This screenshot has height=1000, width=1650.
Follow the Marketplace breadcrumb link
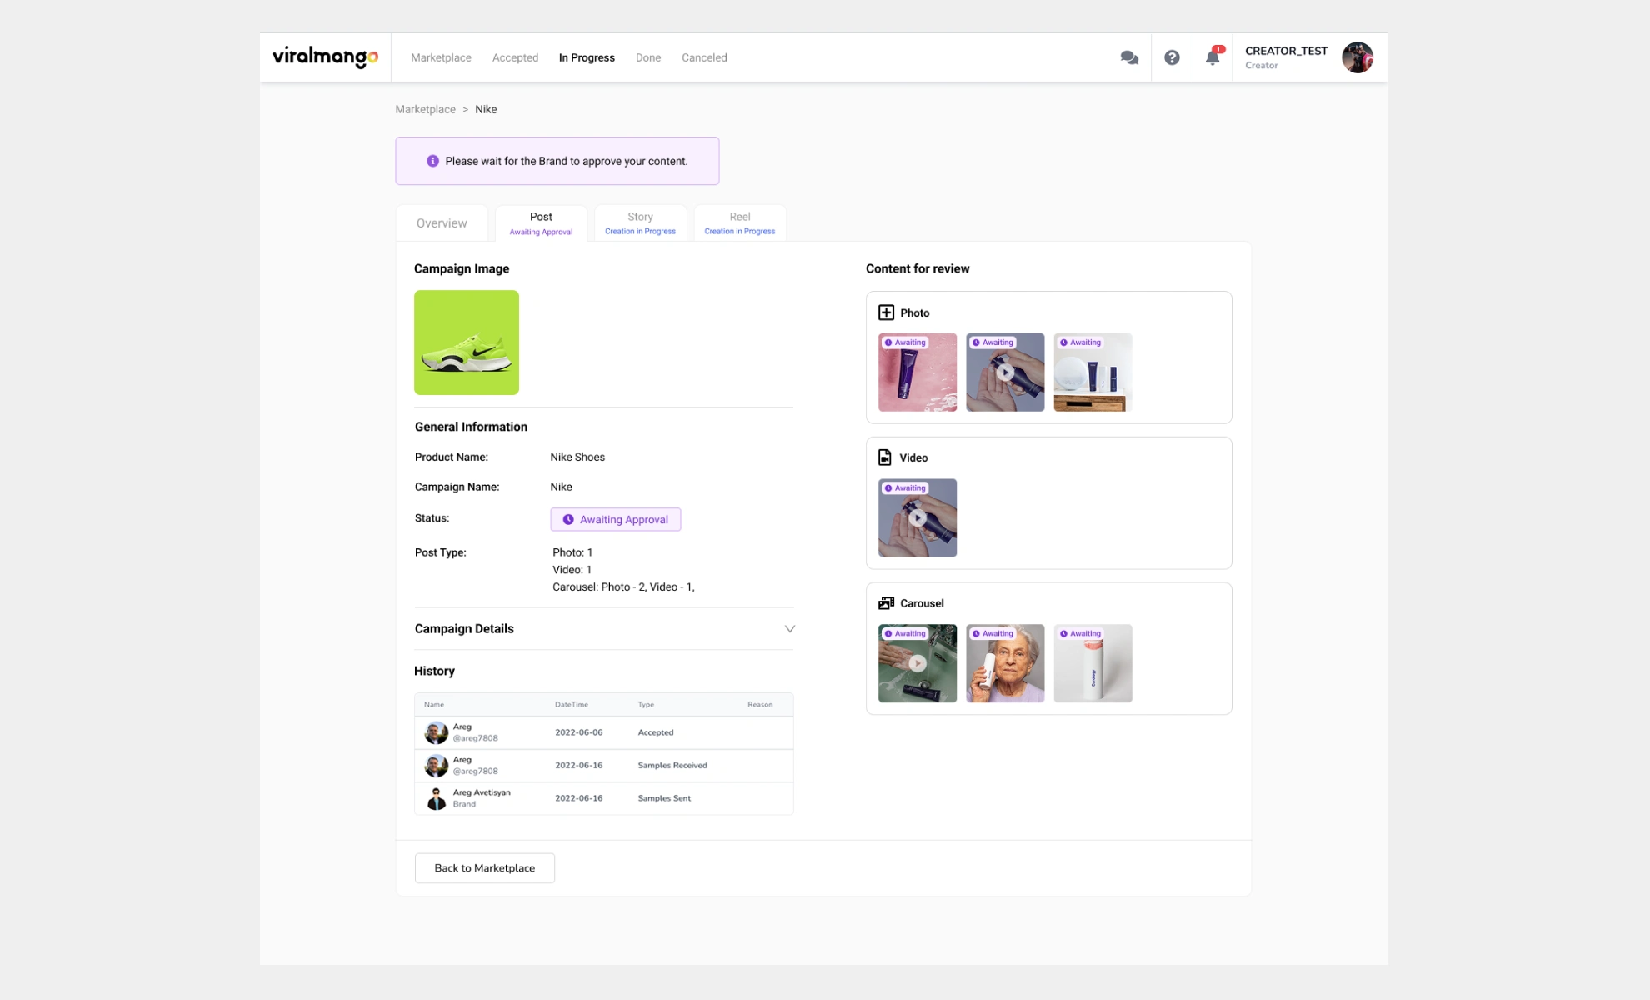pos(426,109)
